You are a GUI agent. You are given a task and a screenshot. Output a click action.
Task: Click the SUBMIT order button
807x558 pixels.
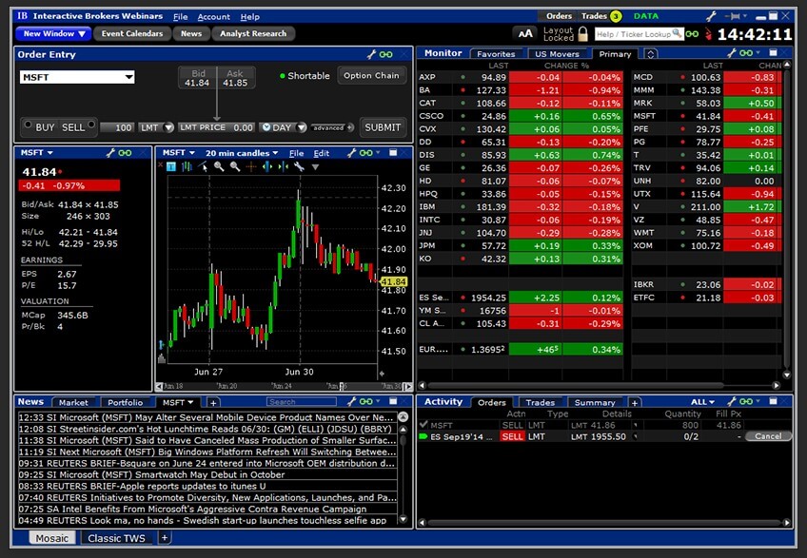[x=383, y=127]
